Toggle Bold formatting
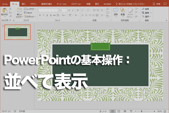The width and height of the screenshot is (169, 113). coord(40,15)
